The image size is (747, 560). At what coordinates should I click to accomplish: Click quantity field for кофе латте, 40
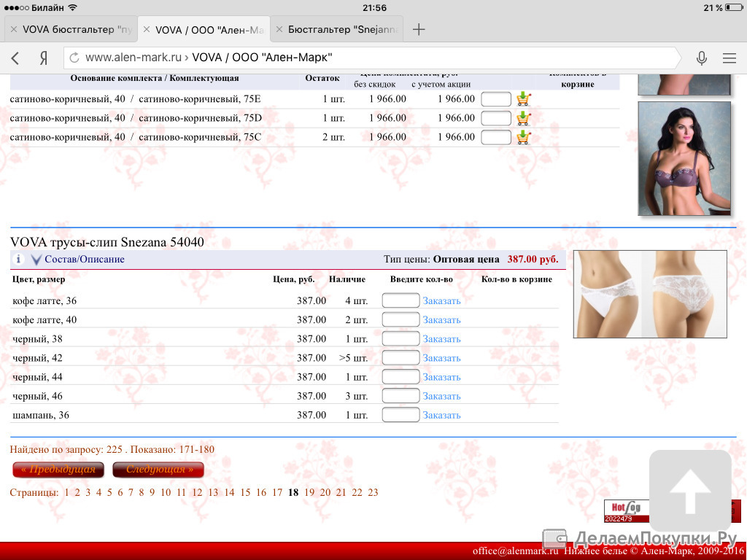click(400, 319)
